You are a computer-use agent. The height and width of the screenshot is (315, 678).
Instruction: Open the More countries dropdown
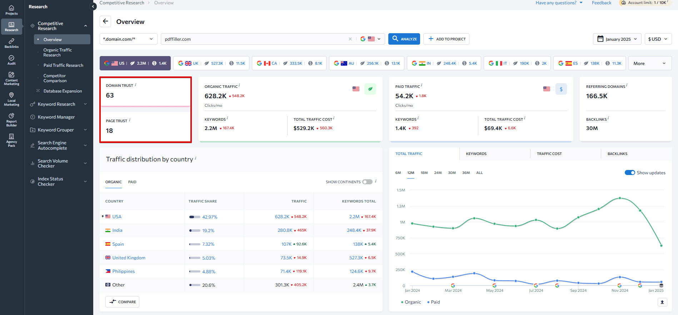click(650, 63)
